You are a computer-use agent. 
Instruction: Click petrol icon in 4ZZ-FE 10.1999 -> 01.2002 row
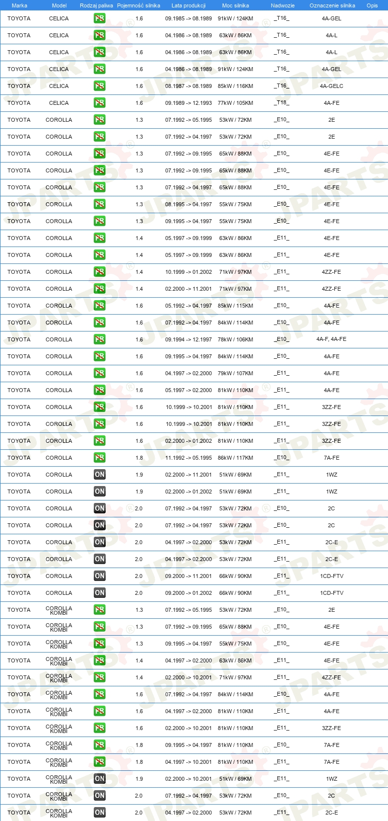100,272
